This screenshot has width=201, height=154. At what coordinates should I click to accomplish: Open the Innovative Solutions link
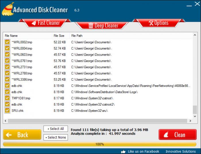coord(181,151)
